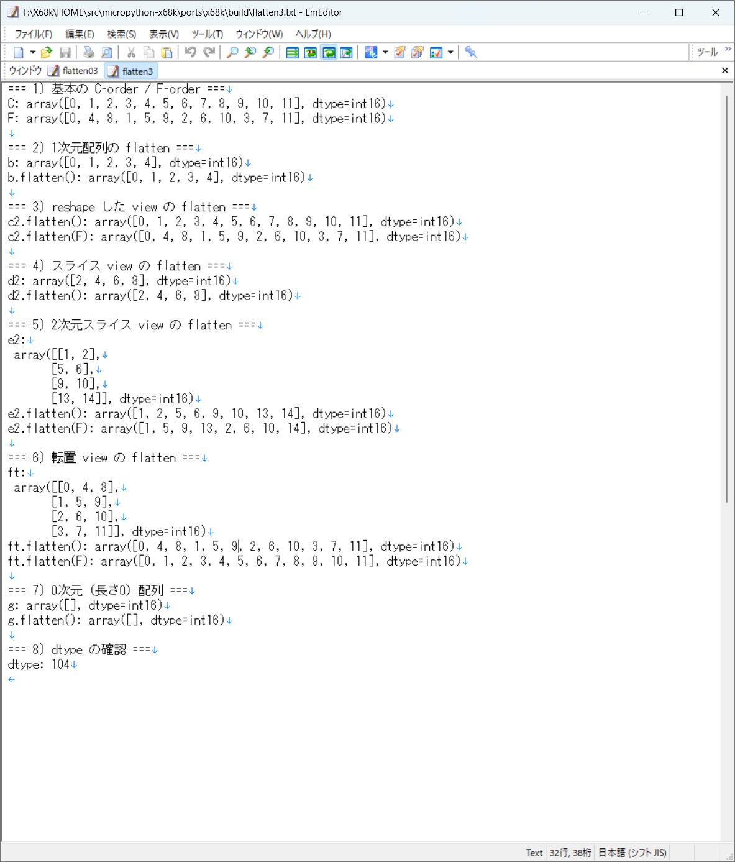This screenshot has height=862, width=735.
Task: Open the 検索(S) menu
Action: point(122,34)
